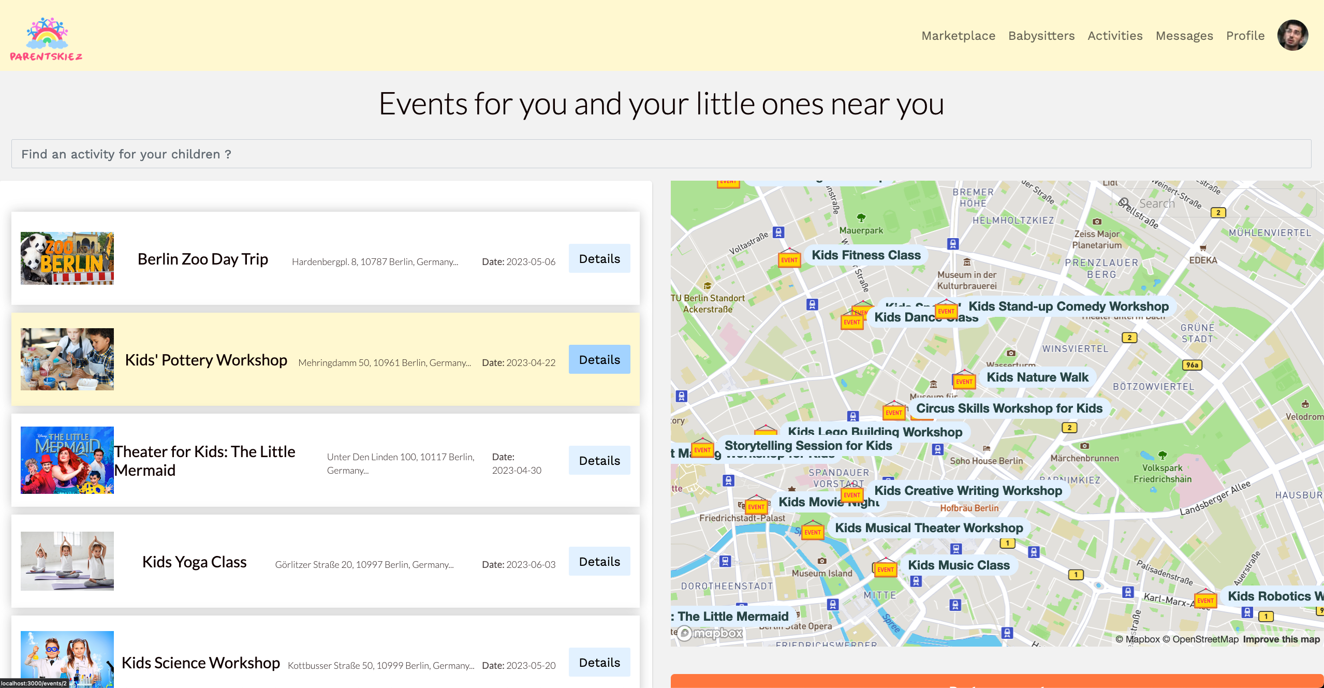This screenshot has height=688, width=1324.
Task: Click the Little Mermaid poster thumbnail
Action: (67, 460)
